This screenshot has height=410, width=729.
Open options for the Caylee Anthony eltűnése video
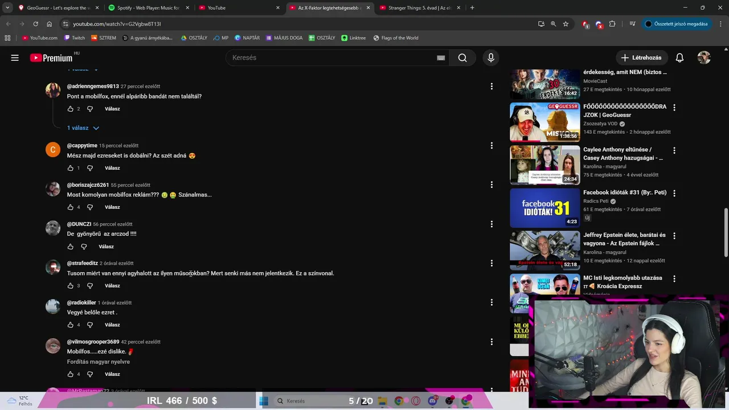pyautogui.click(x=674, y=150)
